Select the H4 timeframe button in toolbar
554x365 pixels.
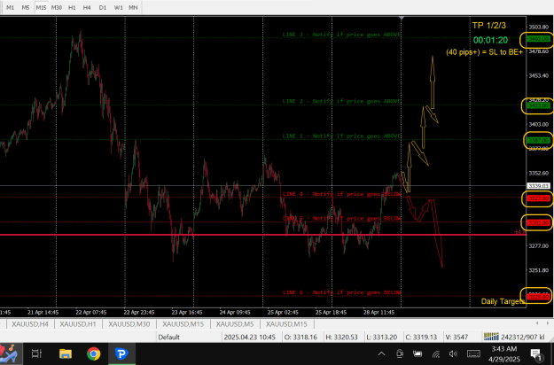[87, 7]
